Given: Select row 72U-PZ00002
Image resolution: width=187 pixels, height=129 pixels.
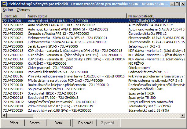Looking at the screenshot, I should [94, 29].
